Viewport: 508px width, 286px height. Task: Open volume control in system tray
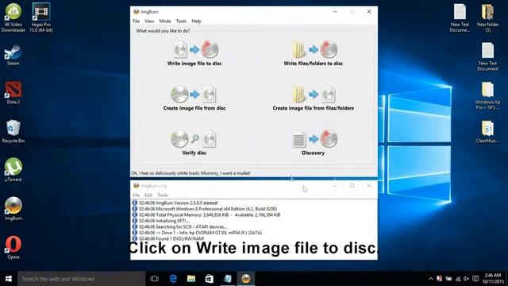click(x=466, y=279)
